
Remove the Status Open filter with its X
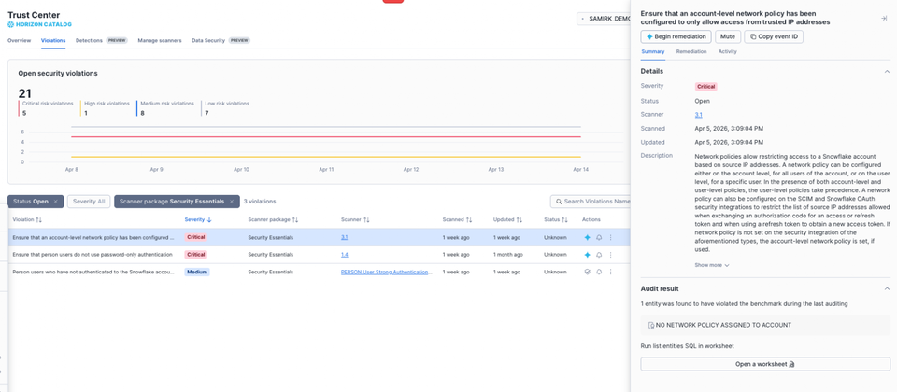pyautogui.click(x=55, y=202)
